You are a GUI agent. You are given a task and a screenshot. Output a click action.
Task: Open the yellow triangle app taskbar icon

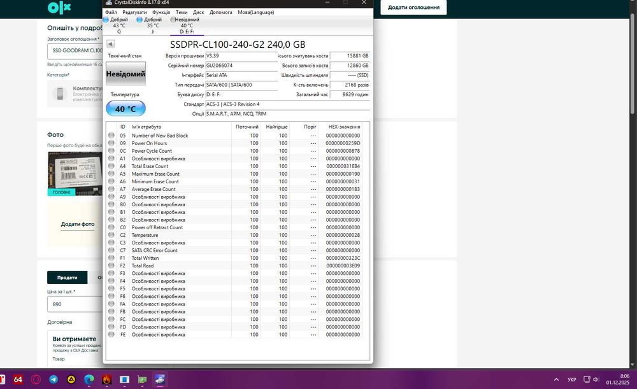[71, 379]
